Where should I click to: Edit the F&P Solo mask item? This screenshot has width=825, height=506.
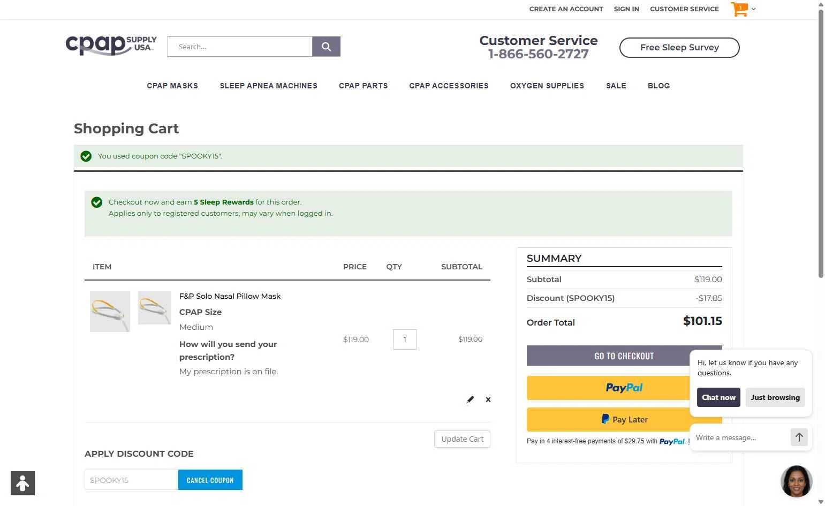[x=470, y=399]
